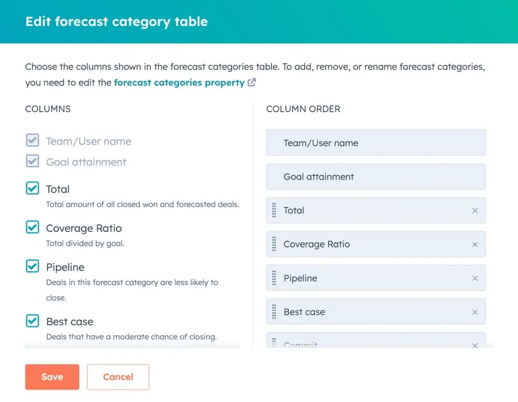518x402 pixels.
Task: Click the locked Team/User name checkbox
Action: 32,140
